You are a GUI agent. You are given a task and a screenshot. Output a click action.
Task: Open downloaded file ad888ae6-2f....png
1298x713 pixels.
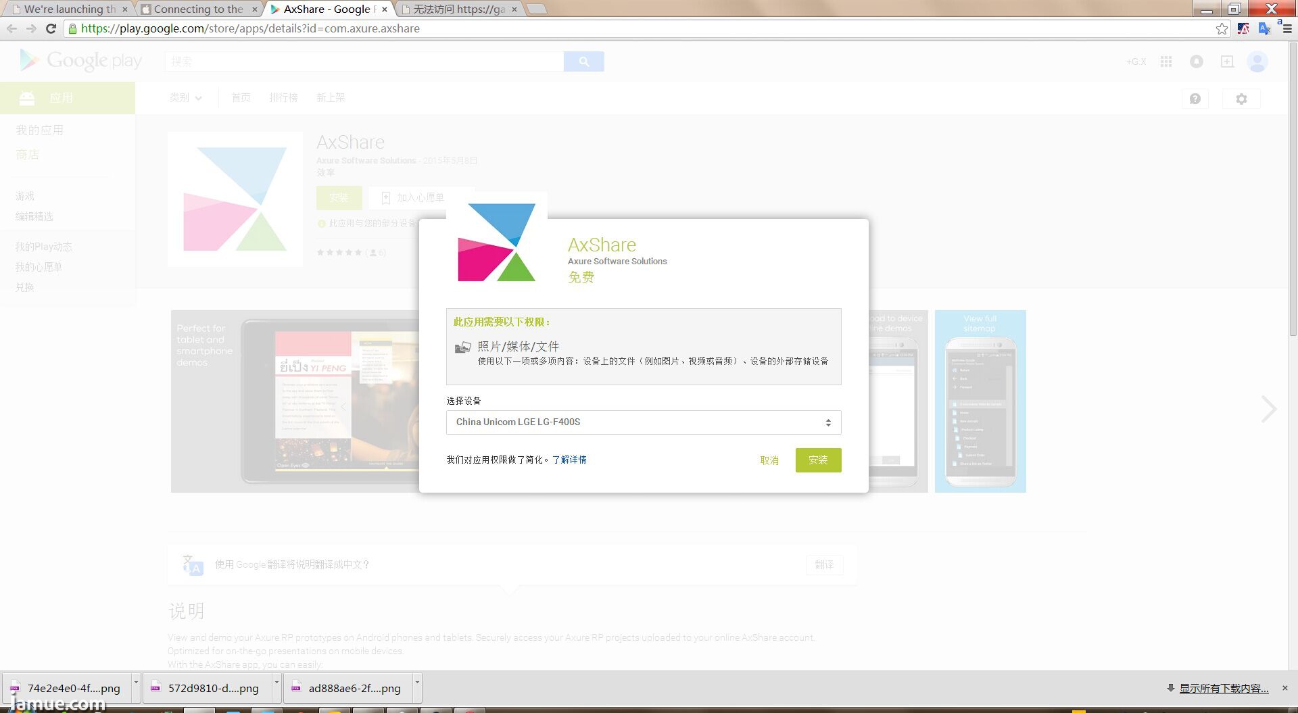point(347,689)
